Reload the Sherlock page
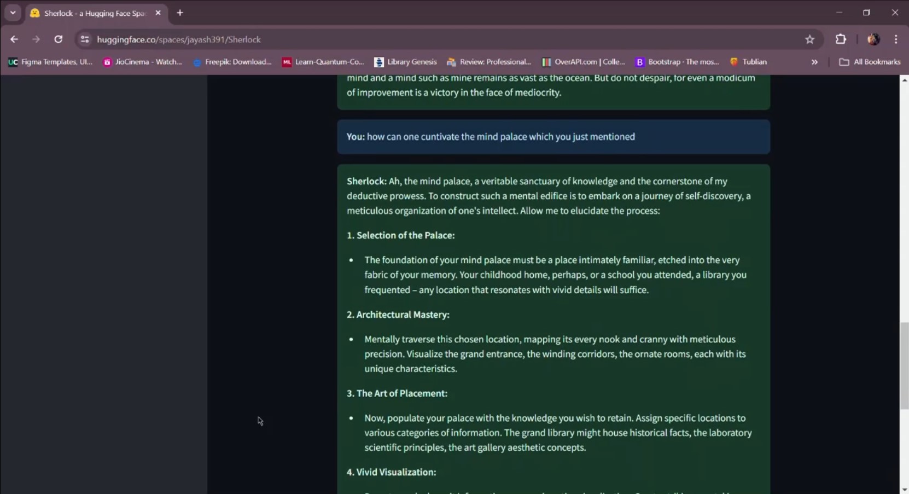Image resolution: width=909 pixels, height=494 pixels. coord(59,39)
